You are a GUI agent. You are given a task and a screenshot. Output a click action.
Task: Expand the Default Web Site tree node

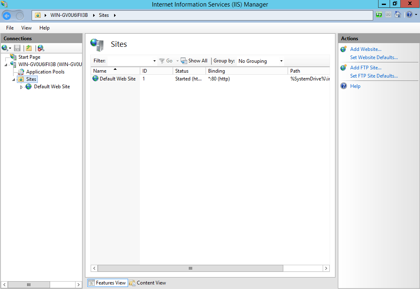coord(21,87)
